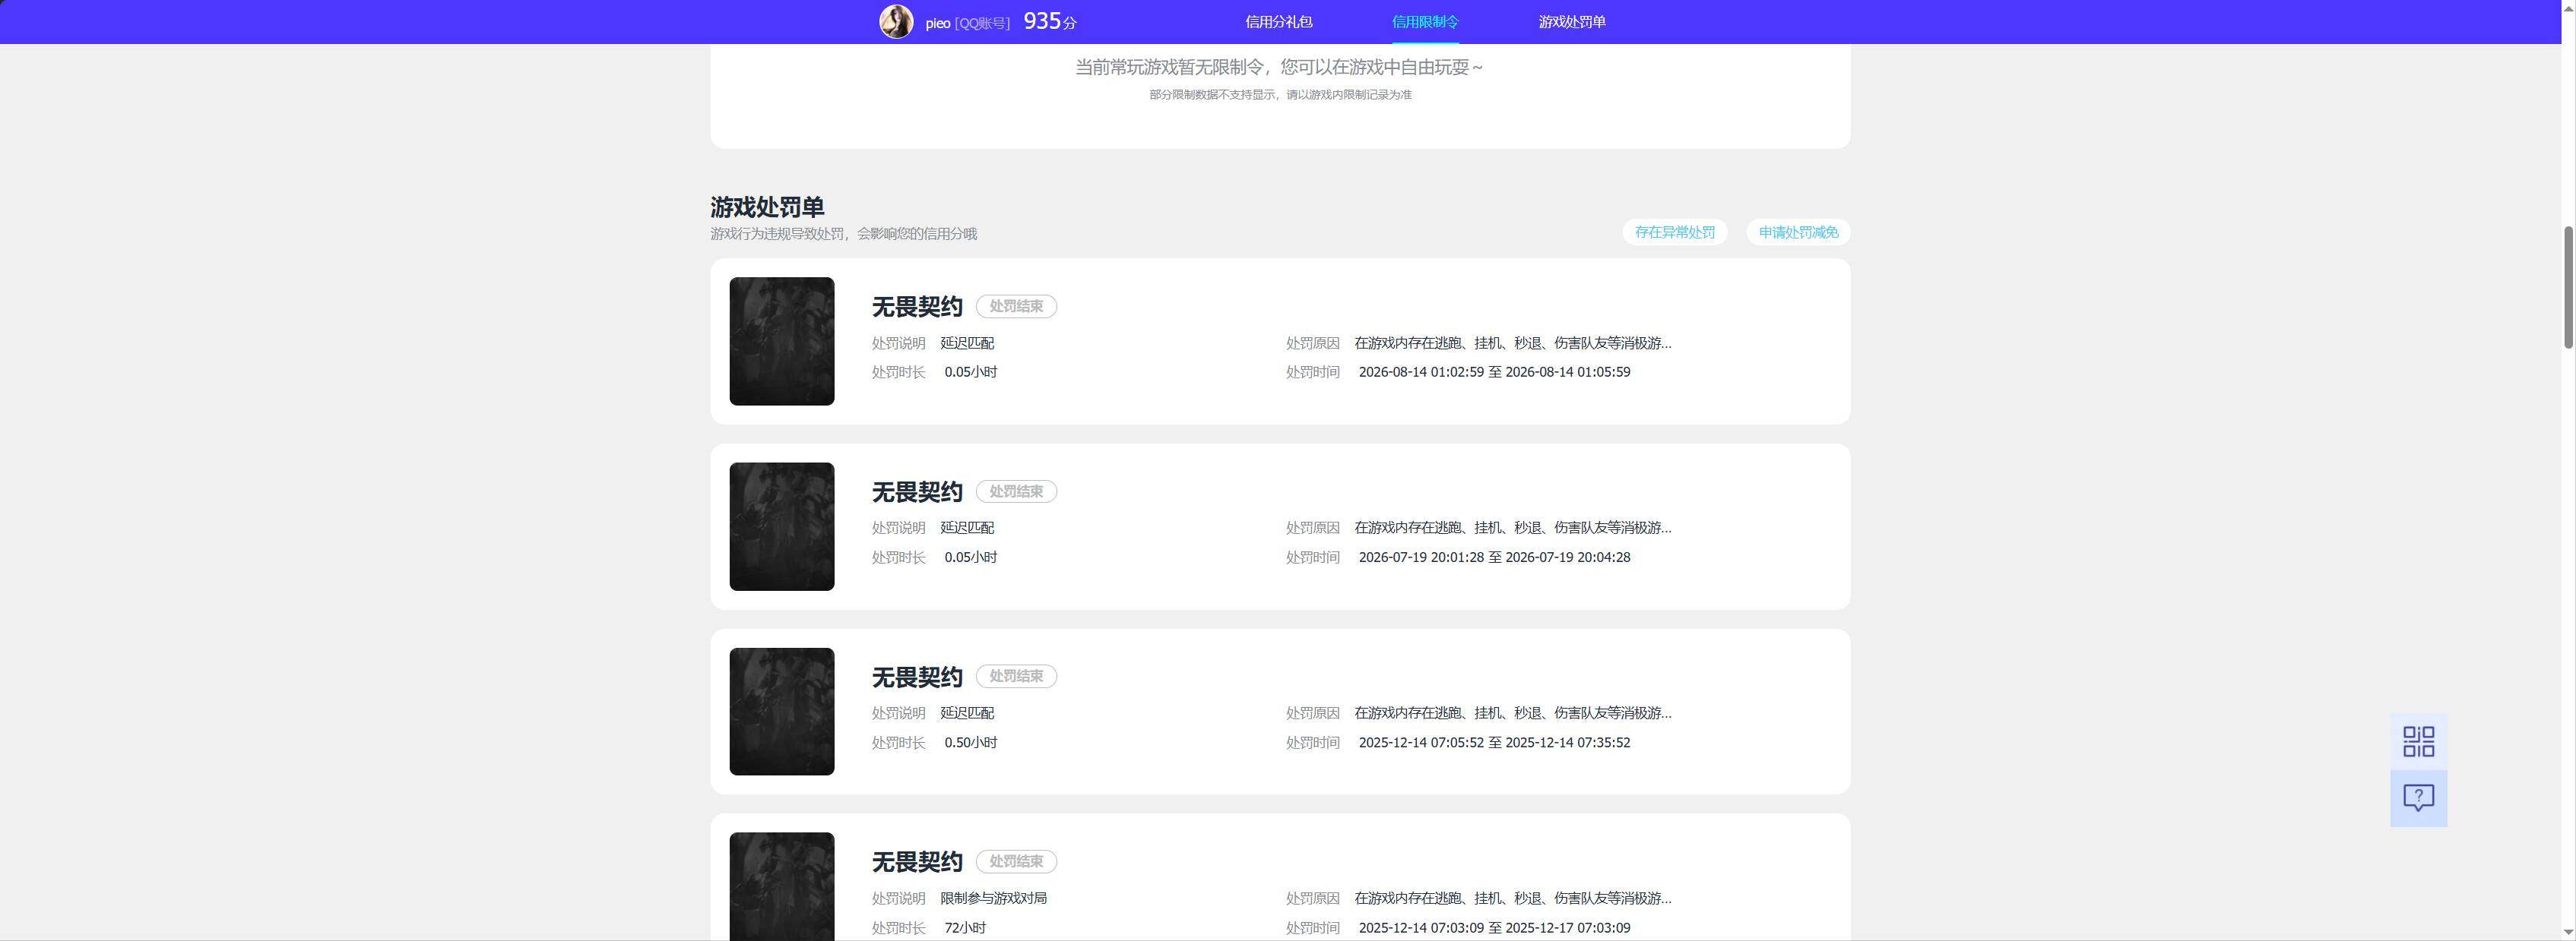
Task: Click 0.50小时 duration value
Action: point(970,742)
